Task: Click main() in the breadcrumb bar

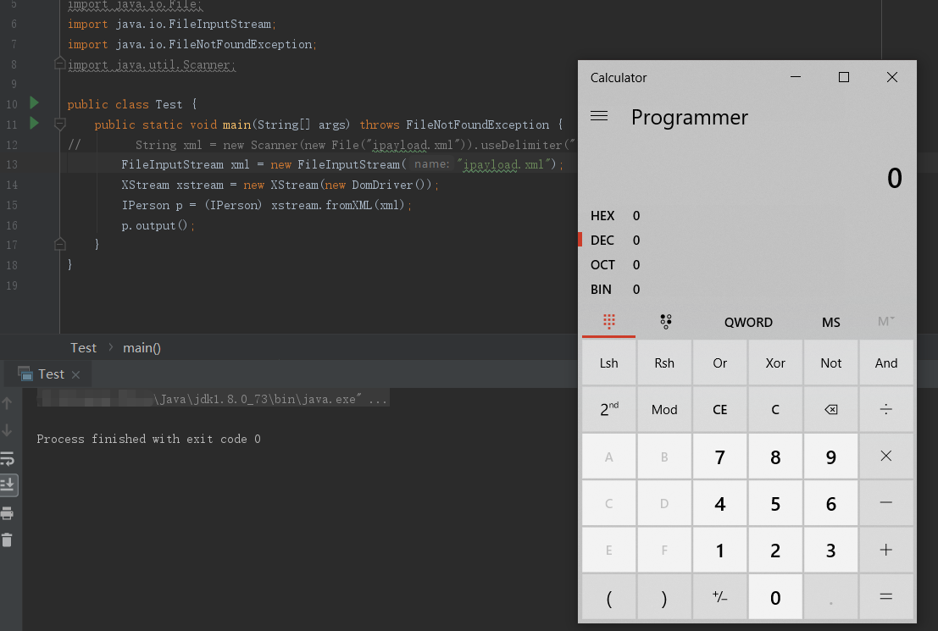Action: coord(142,347)
